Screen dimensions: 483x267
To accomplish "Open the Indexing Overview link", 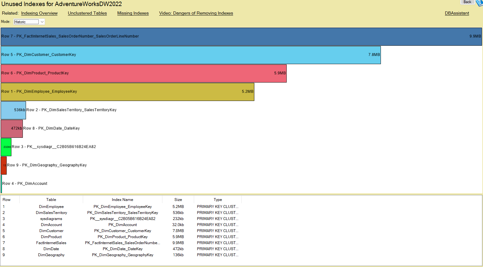I will [x=39, y=13].
